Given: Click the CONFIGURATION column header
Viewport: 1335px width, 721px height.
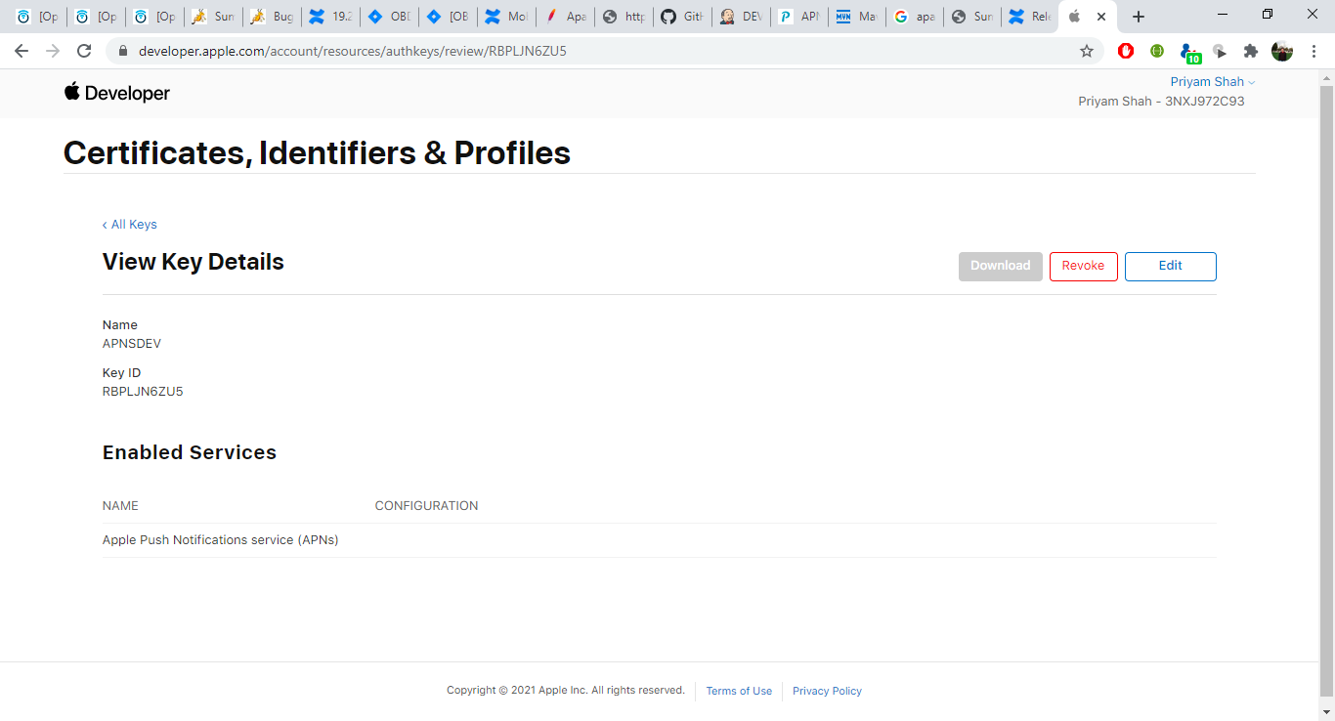Looking at the screenshot, I should click(426, 506).
